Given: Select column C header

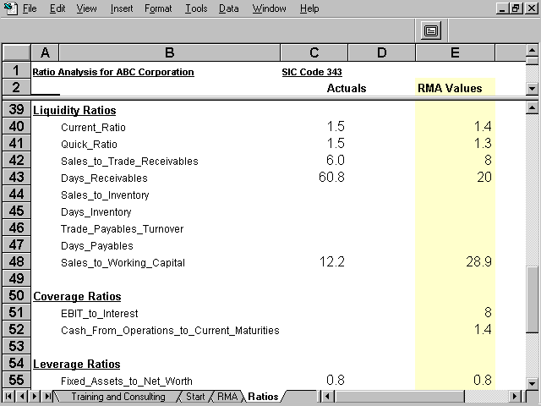Looking at the screenshot, I should 314,52.
